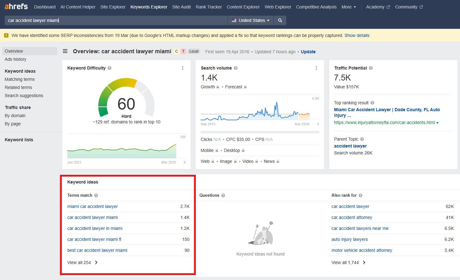This screenshot has height=280, width=460.
Task: Click the T badge next to title
Action: pyautogui.click(x=183, y=51)
